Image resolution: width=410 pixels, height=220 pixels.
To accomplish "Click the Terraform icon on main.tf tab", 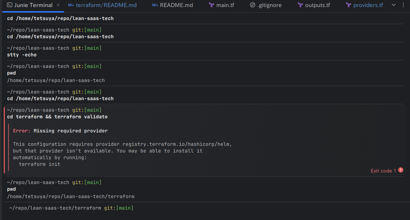I will click(211, 5).
